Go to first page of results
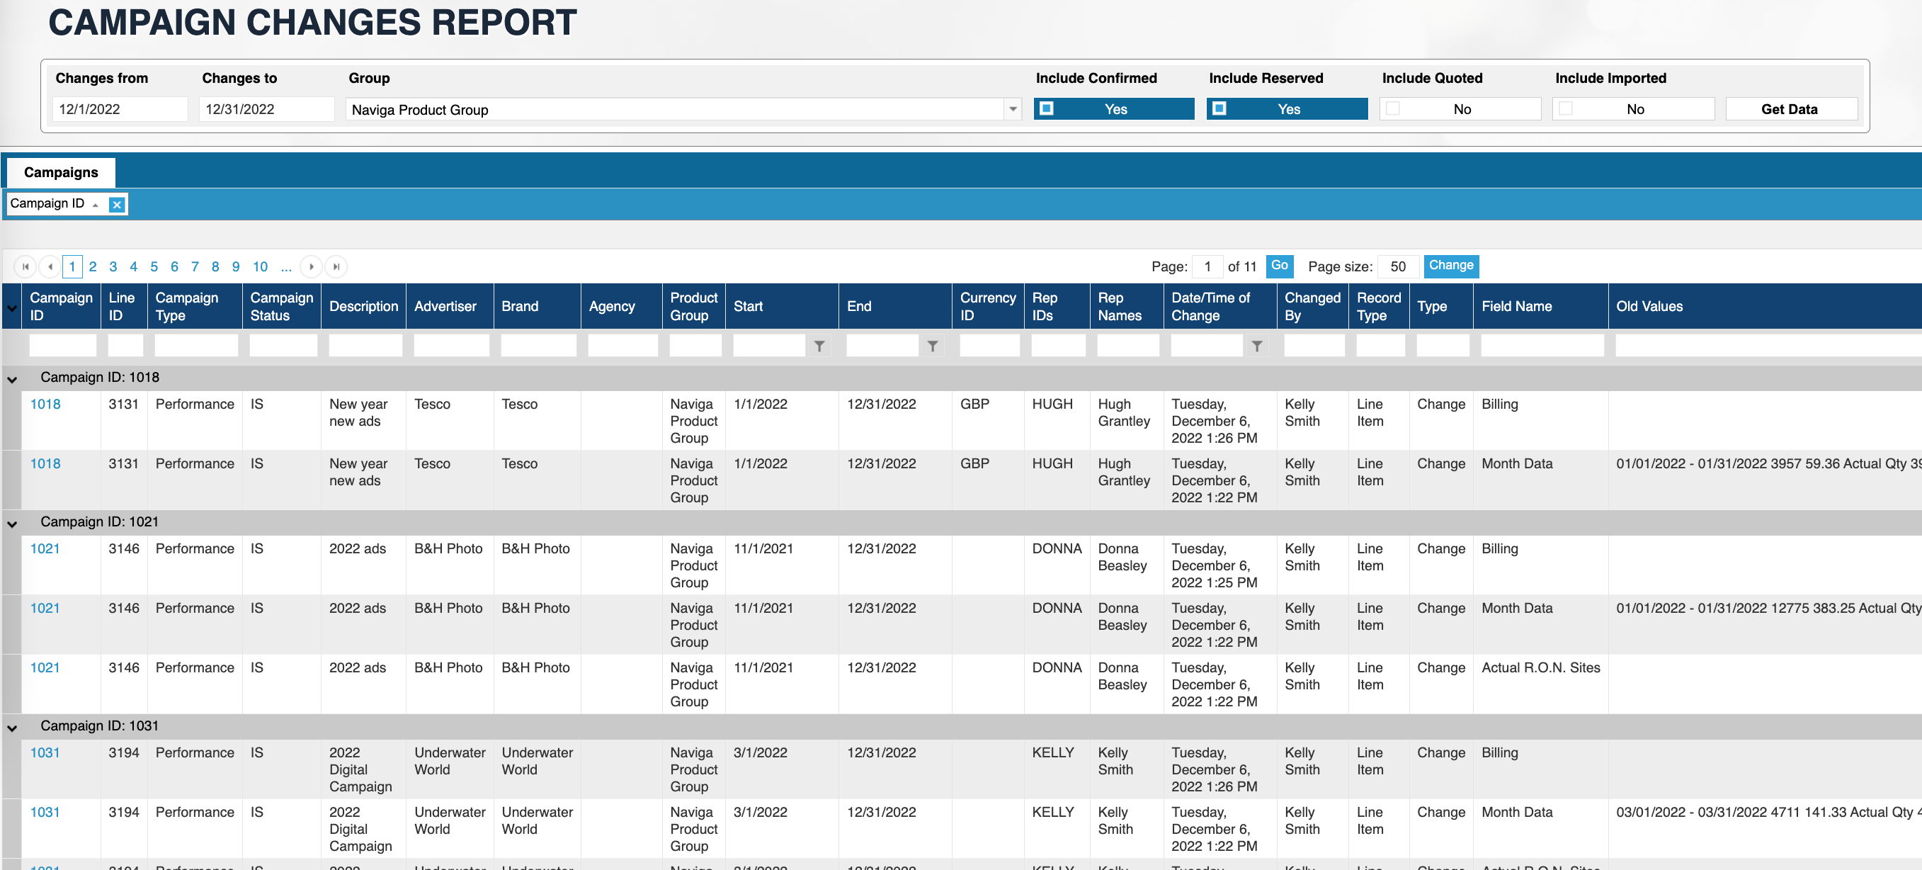Image resolution: width=1922 pixels, height=870 pixels. click(x=25, y=266)
